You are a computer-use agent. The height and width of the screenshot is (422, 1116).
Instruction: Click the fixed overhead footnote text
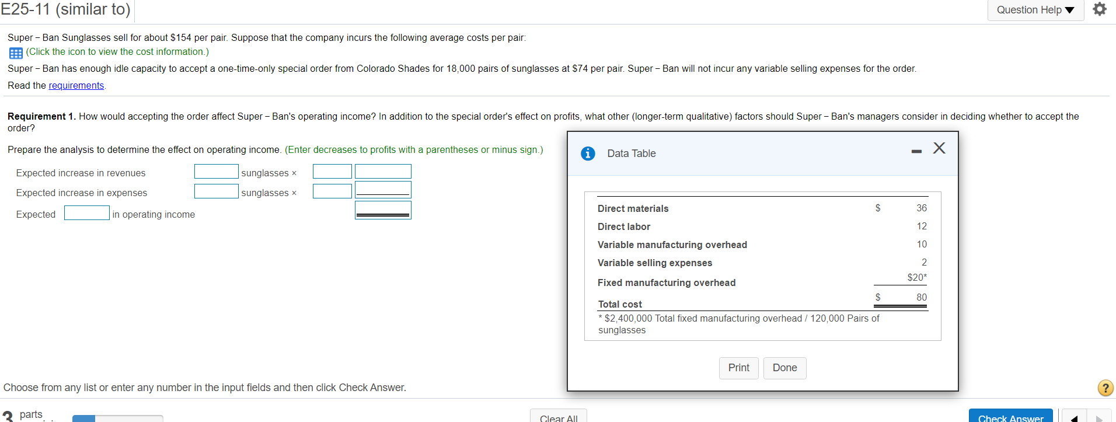pyautogui.click(x=739, y=325)
